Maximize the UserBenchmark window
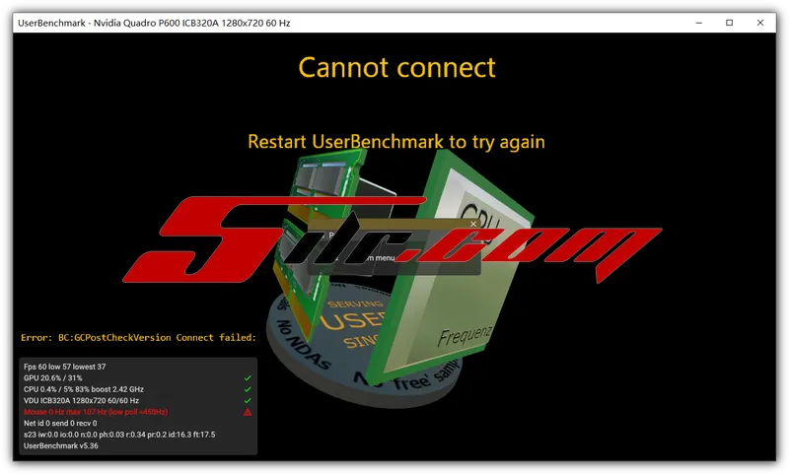 coord(729,23)
